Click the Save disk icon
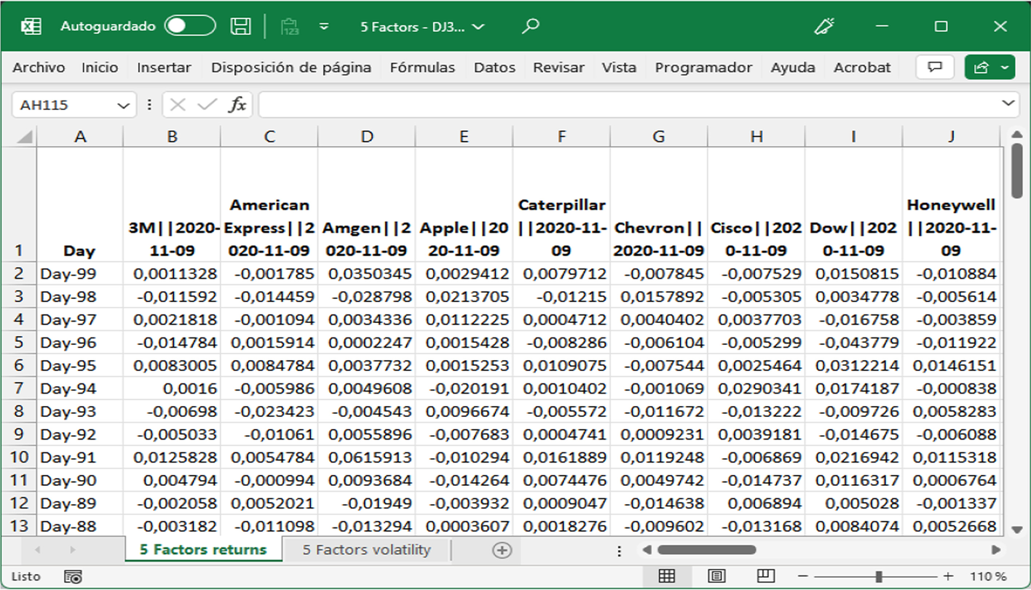The width and height of the screenshot is (1031, 590). coord(240,26)
